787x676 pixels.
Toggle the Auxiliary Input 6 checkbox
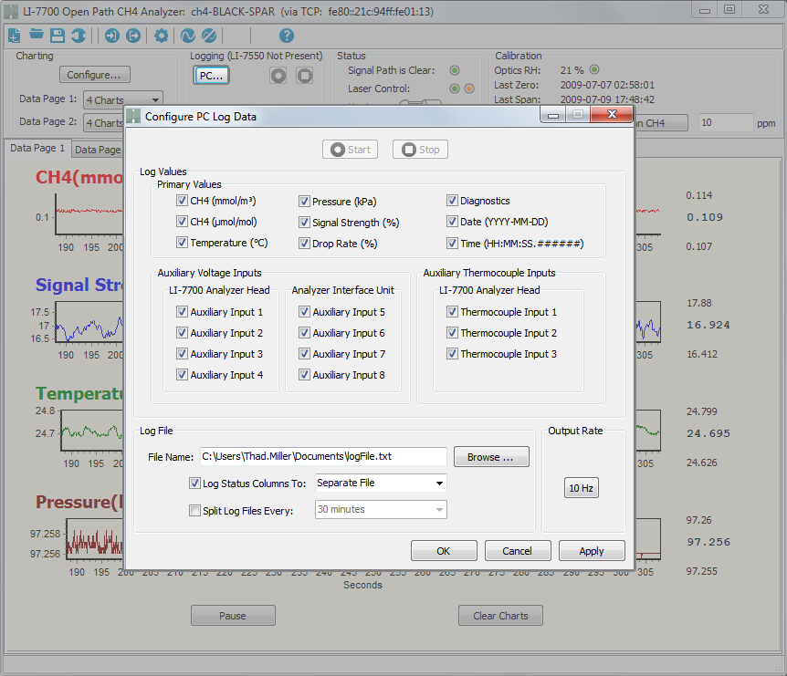pos(304,332)
